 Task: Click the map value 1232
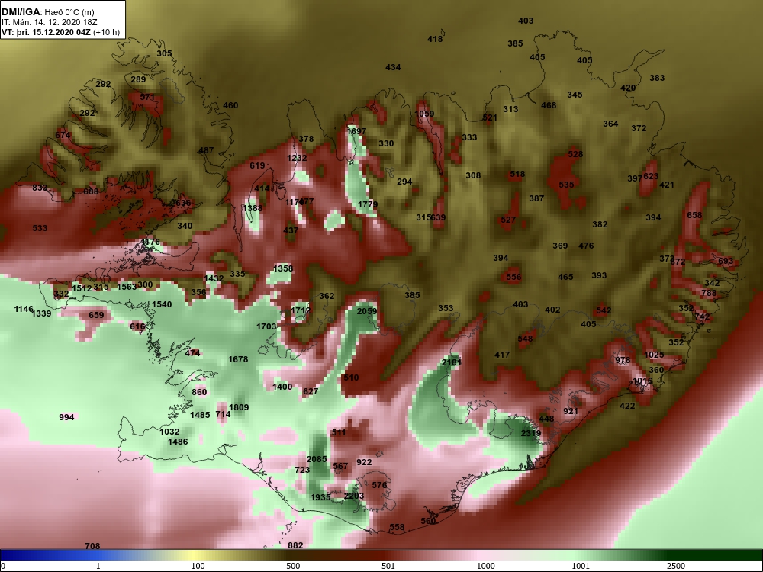point(297,158)
